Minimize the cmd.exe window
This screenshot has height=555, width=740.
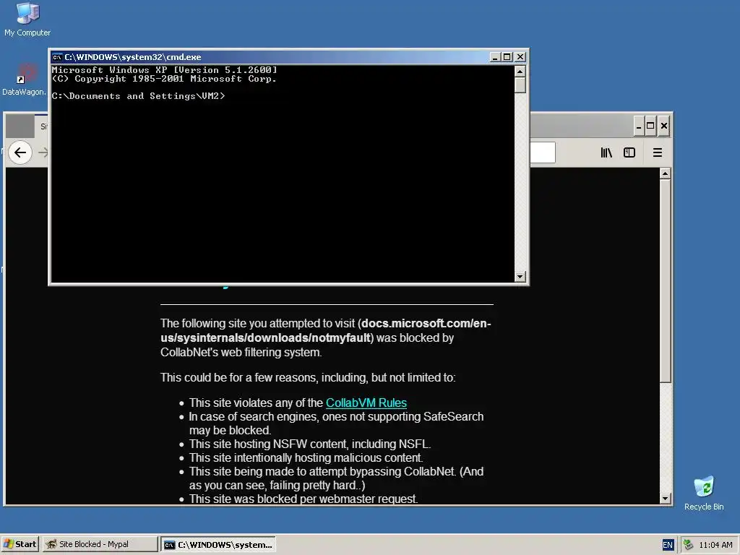tap(494, 57)
